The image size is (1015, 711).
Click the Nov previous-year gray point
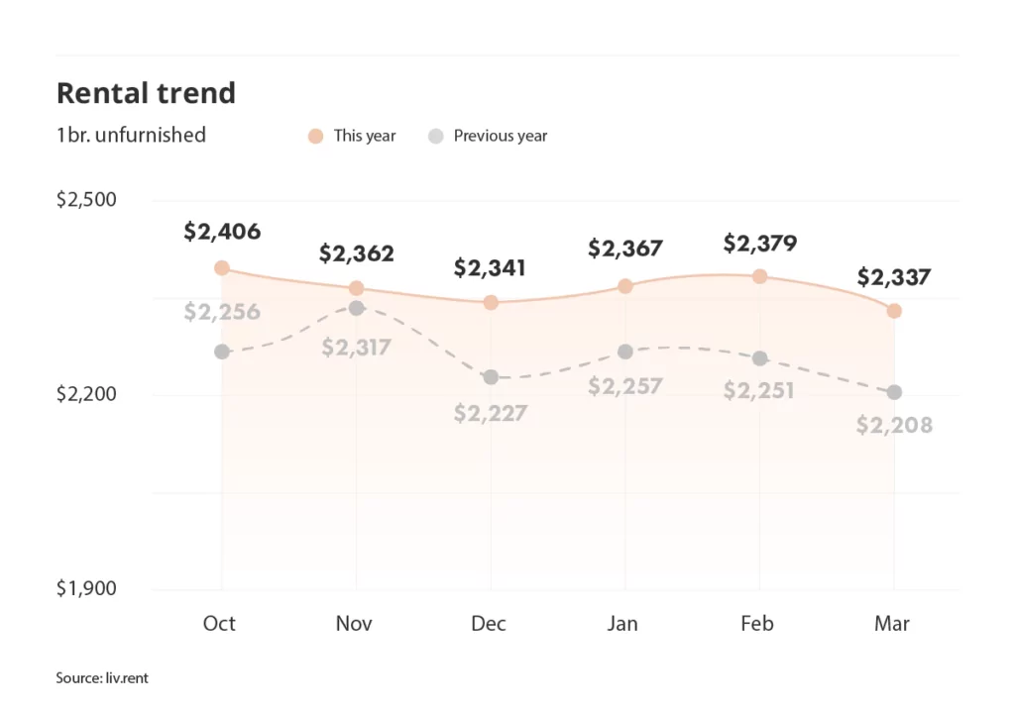pyautogui.click(x=356, y=308)
